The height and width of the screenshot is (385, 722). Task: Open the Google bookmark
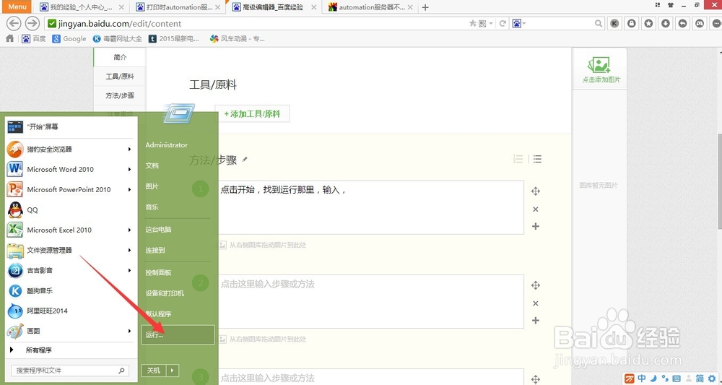click(69, 39)
